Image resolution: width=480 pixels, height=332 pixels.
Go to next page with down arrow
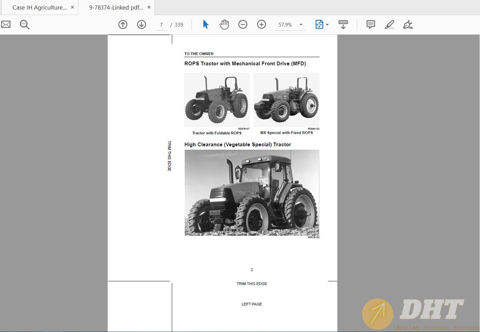click(142, 24)
